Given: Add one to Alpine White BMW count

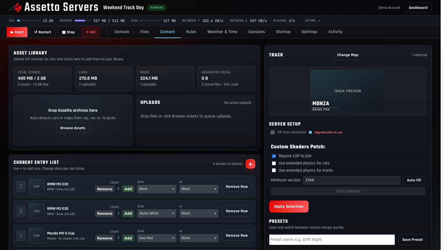Looking at the screenshot, I should pos(128,213).
